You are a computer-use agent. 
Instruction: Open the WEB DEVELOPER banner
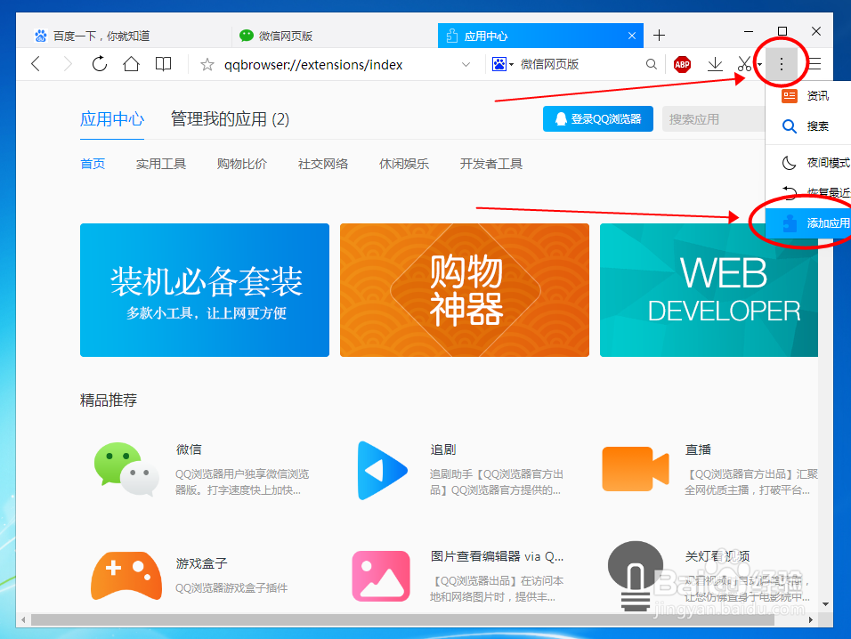(709, 290)
